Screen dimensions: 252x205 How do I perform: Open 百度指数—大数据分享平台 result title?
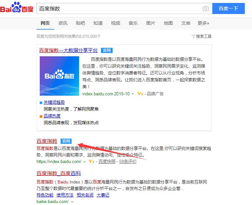pos(68,50)
